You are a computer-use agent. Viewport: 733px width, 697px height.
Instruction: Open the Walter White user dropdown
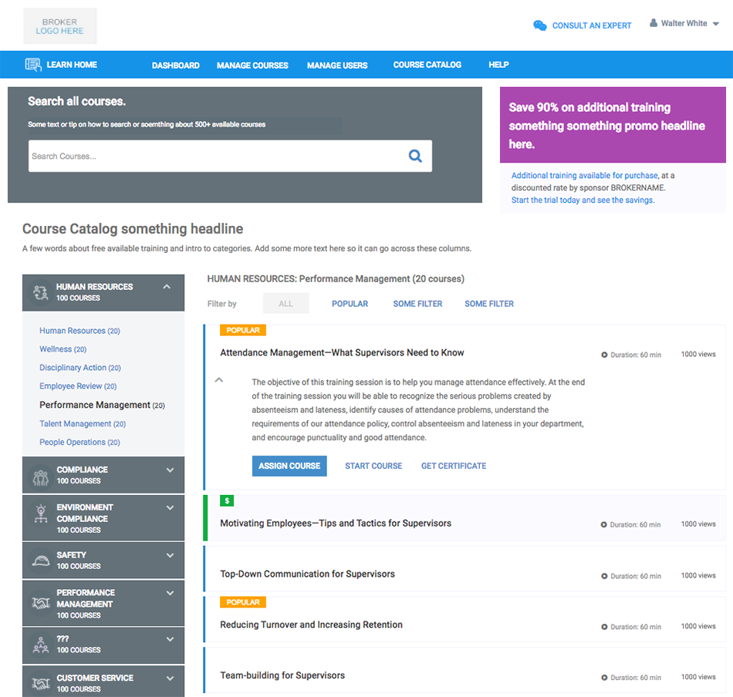click(715, 24)
